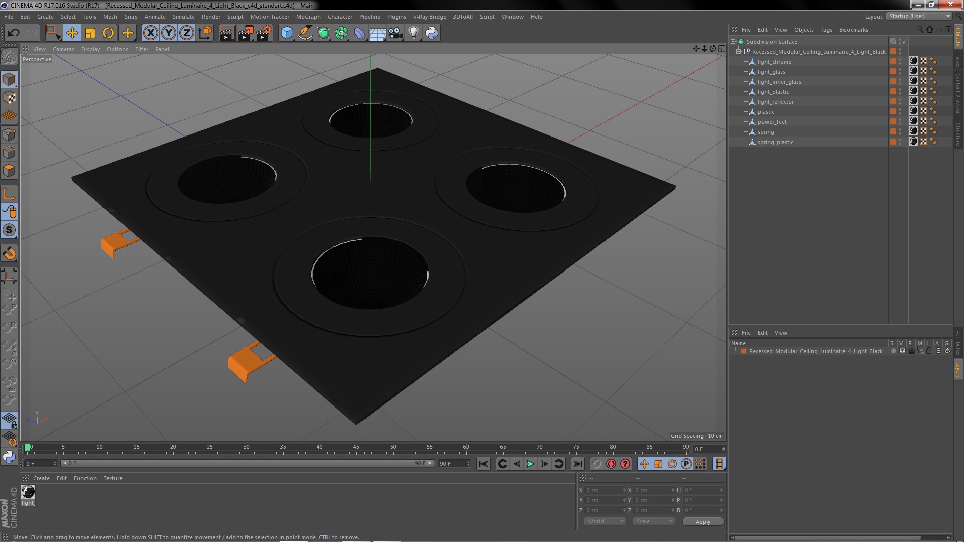The height and width of the screenshot is (542, 964).
Task: Select the Live Selection tool
Action: coord(53,33)
